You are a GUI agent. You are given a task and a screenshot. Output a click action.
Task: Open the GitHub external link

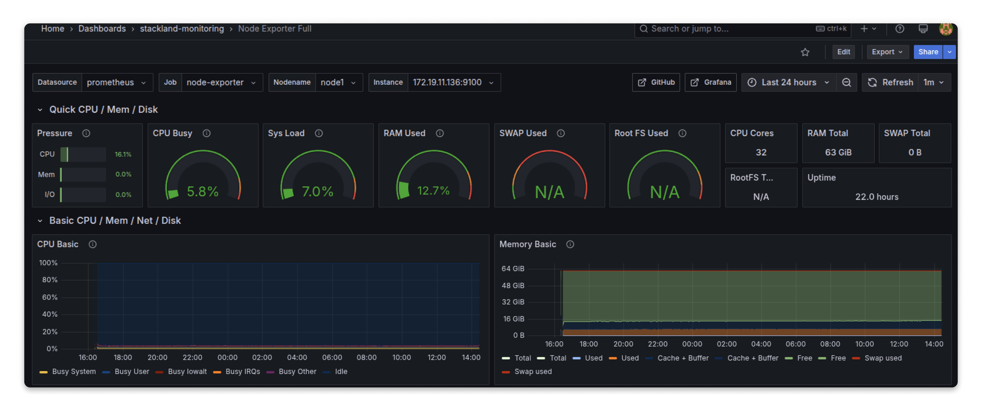point(656,82)
